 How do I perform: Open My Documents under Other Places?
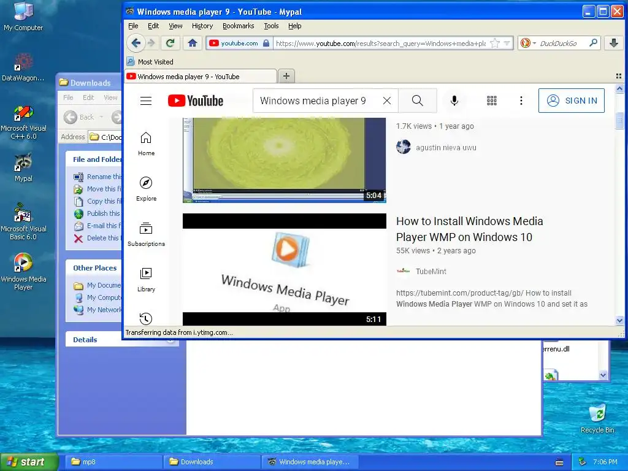(98, 285)
